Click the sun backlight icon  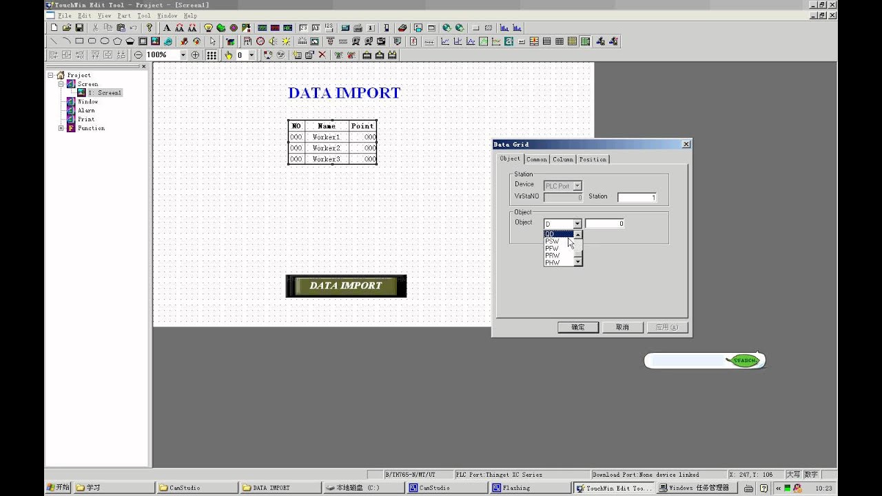click(286, 41)
